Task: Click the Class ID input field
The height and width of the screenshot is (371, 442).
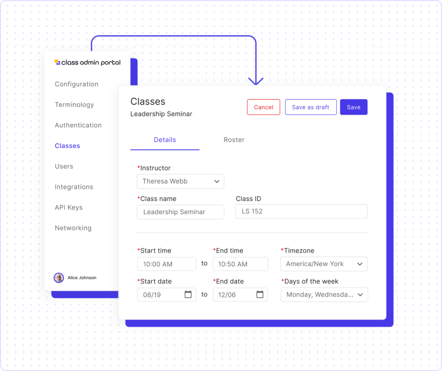Action: (301, 212)
